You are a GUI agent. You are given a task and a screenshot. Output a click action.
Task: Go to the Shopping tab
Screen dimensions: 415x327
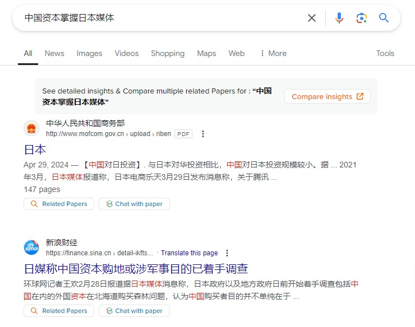(x=168, y=53)
